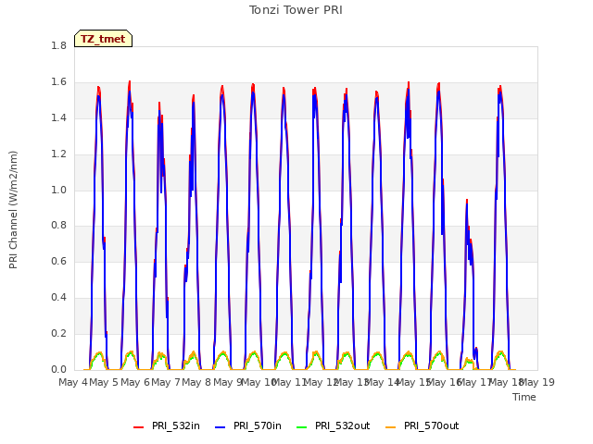
Task: Click the 0.4 y-axis tick label
Action: pos(58,298)
